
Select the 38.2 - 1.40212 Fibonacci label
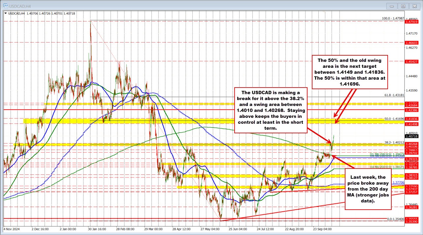point(393,143)
